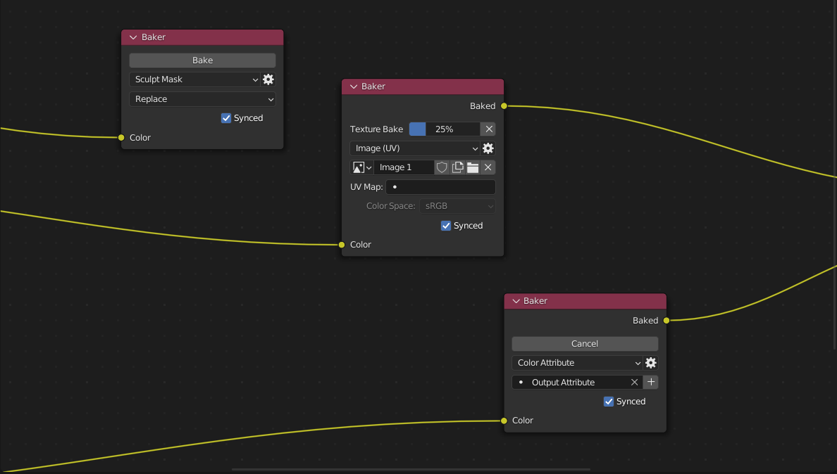The width and height of the screenshot is (837, 474).
Task: Open the Image (UV) bake type dropdown
Action: pyautogui.click(x=416, y=148)
